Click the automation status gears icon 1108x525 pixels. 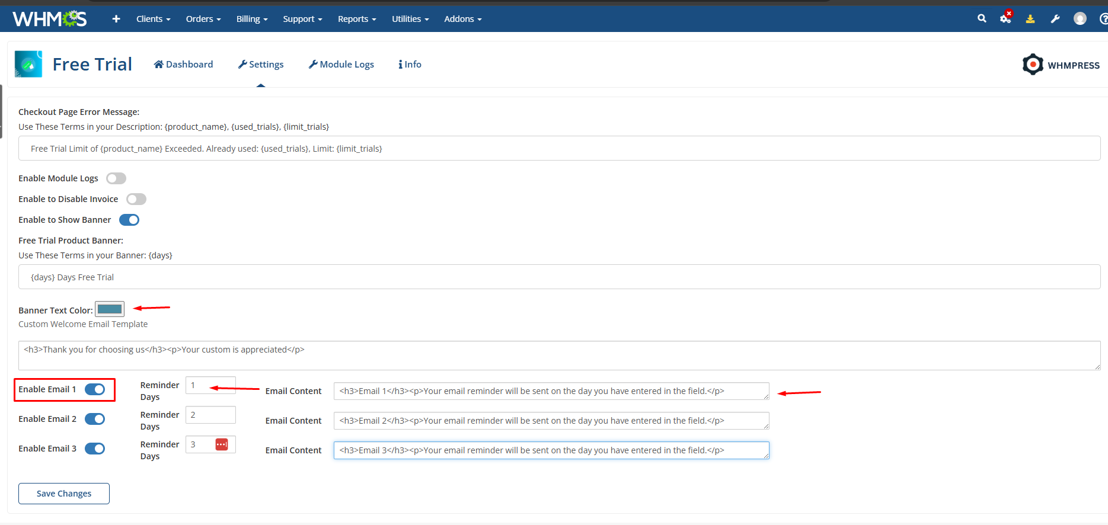coord(1005,18)
